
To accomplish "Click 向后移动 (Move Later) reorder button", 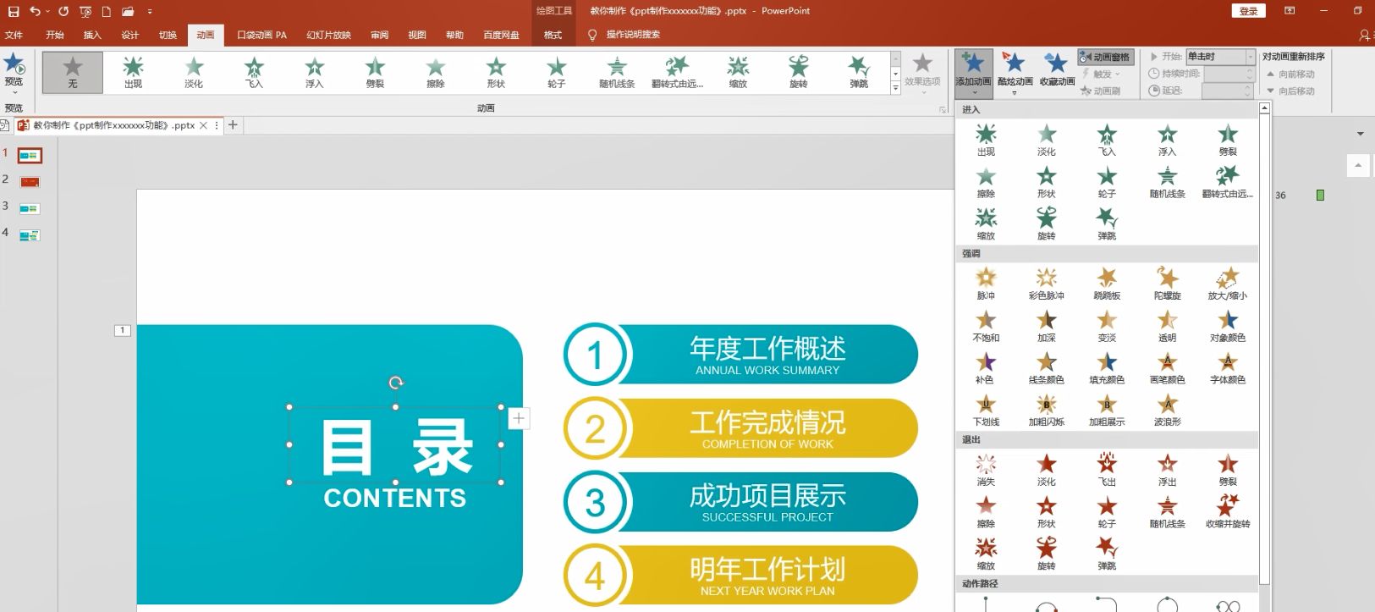I will tap(1290, 91).
